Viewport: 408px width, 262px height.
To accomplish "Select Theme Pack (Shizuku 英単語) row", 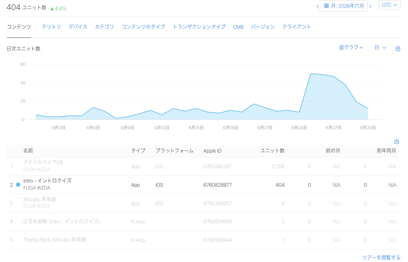I will click(203, 240).
